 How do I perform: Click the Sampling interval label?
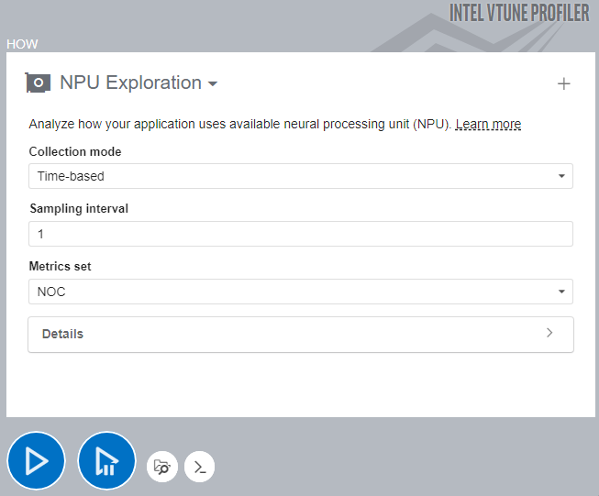pos(79,209)
